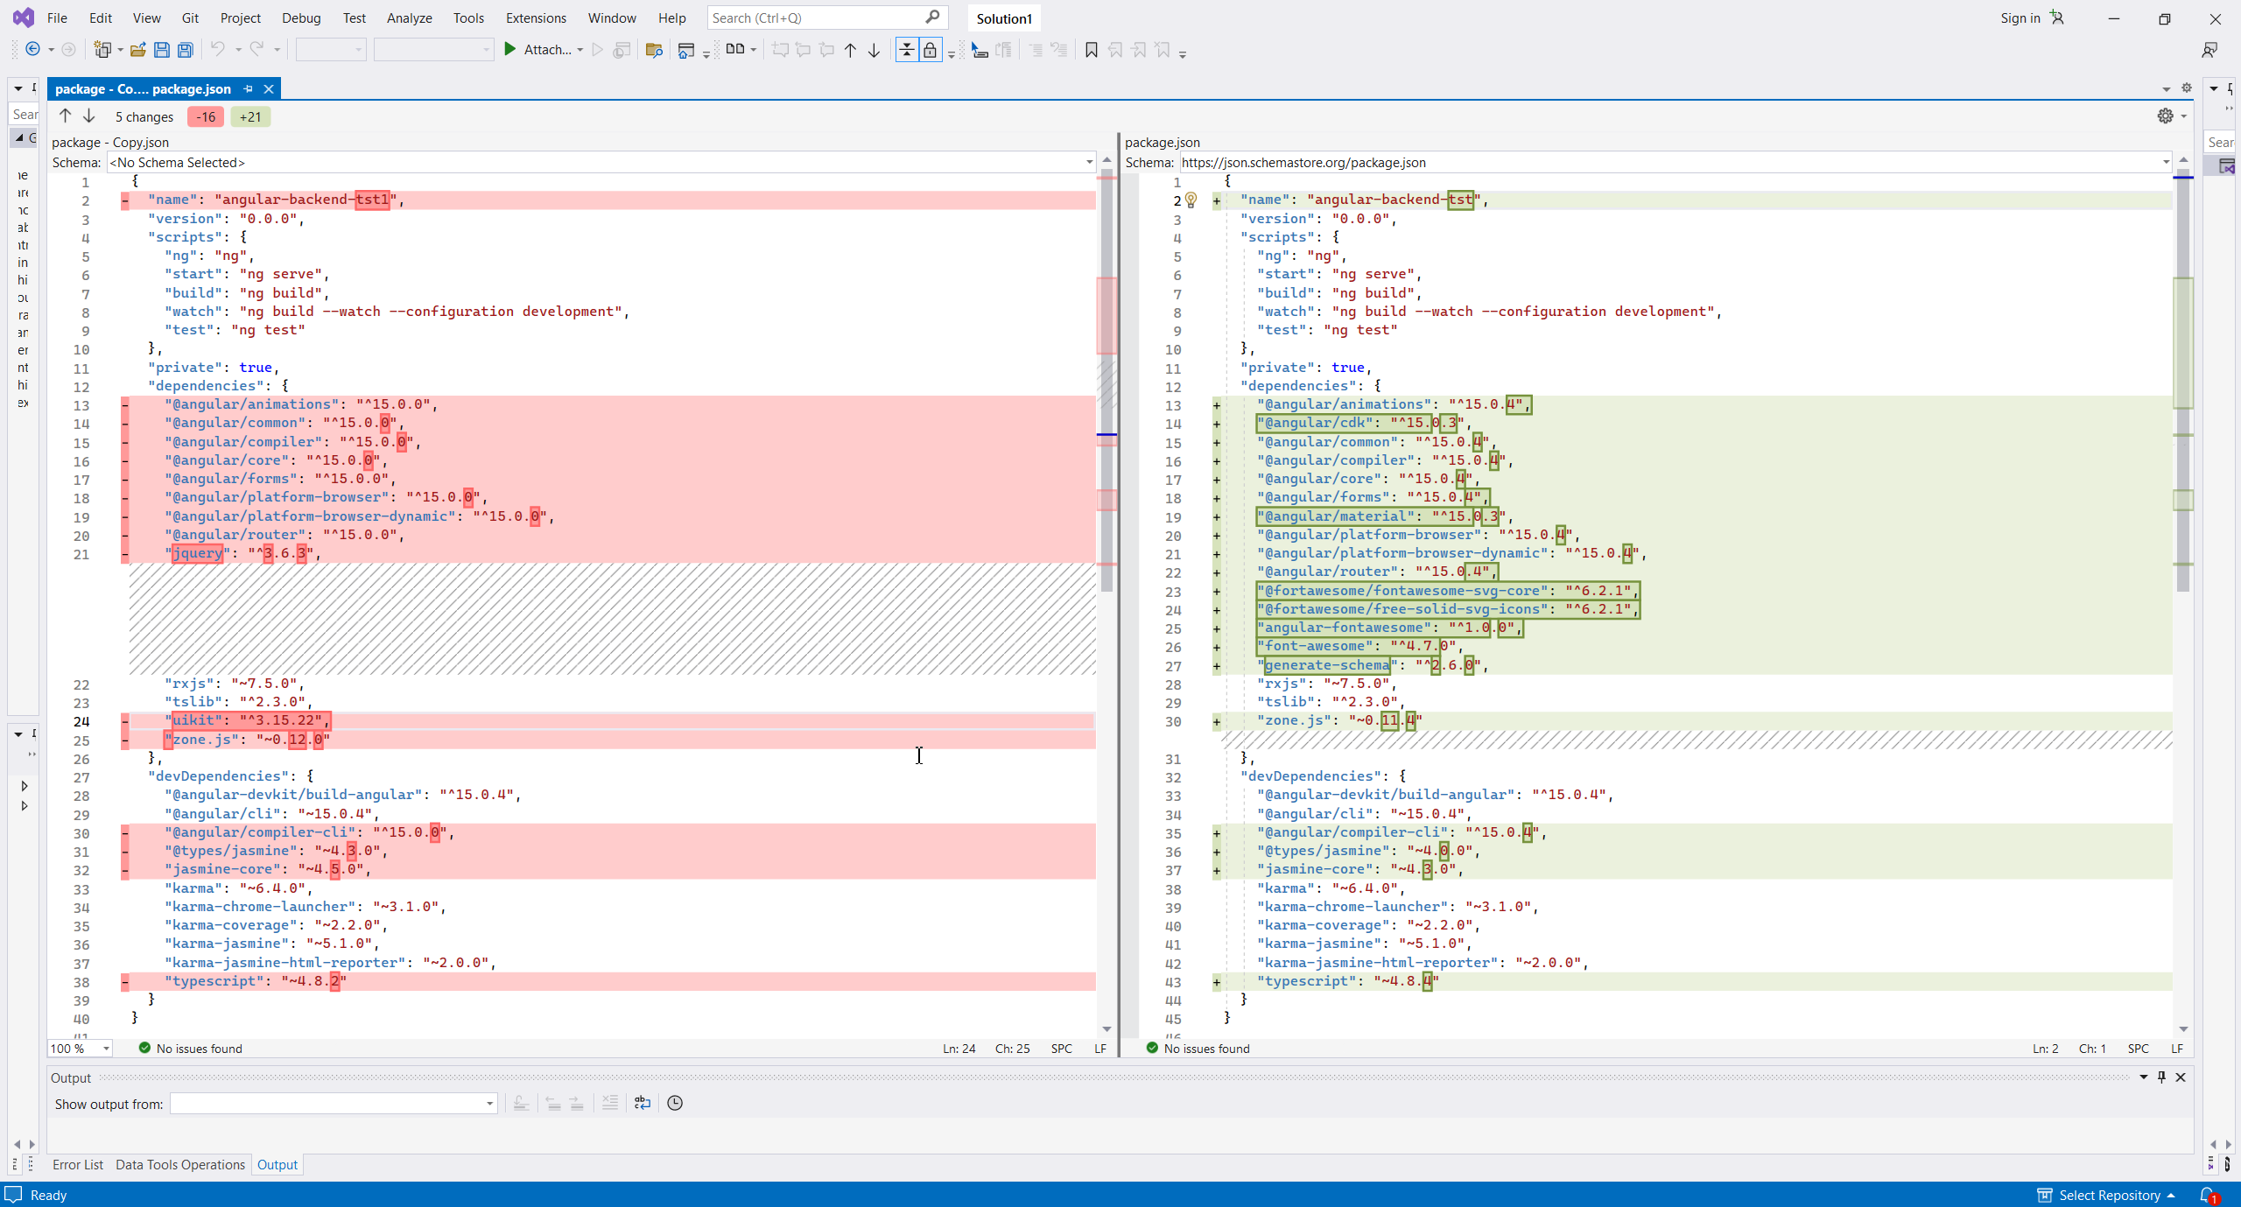The height and width of the screenshot is (1207, 2241).
Task: Click inside the Search (Ctrl+Q) box
Action: [x=814, y=18]
